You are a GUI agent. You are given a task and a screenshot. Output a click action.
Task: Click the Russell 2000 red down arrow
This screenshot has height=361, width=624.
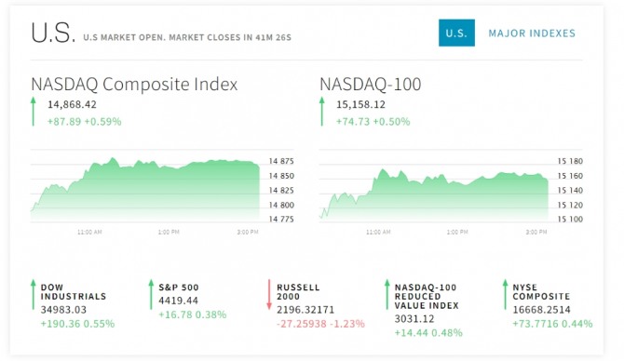pyautogui.click(x=269, y=295)
